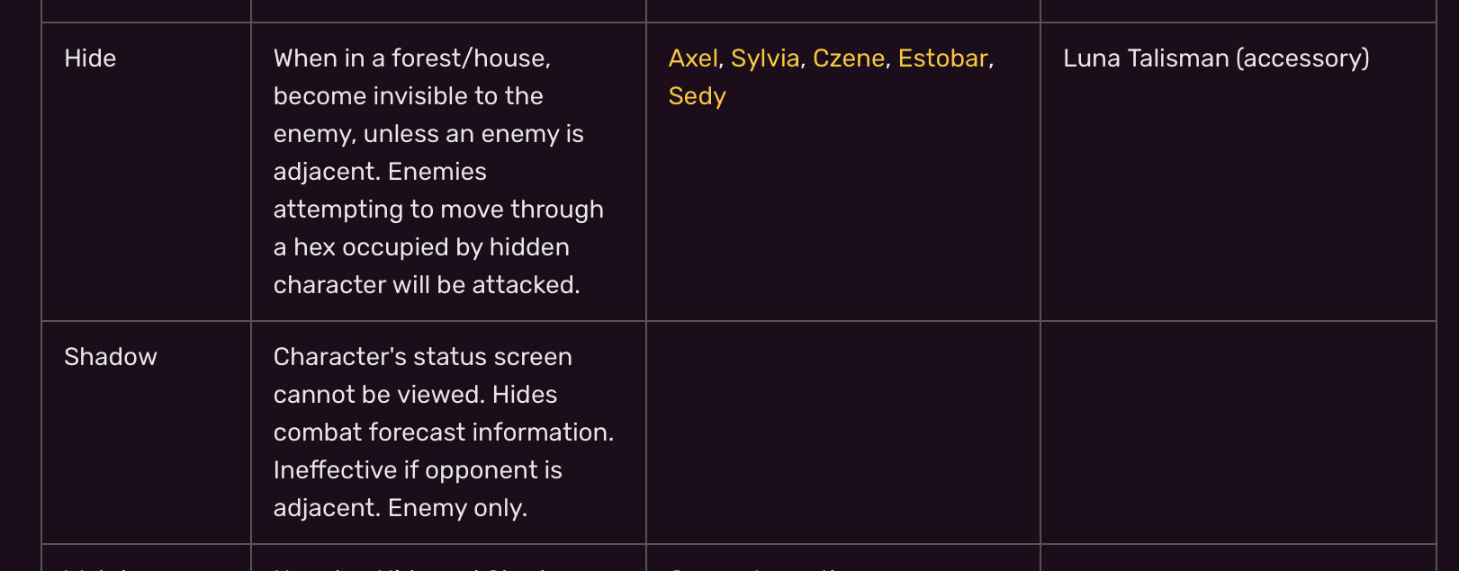1459x571 pixels.
Task: Click the "Hide" skill name cell
Action: (x=90, y=58)
